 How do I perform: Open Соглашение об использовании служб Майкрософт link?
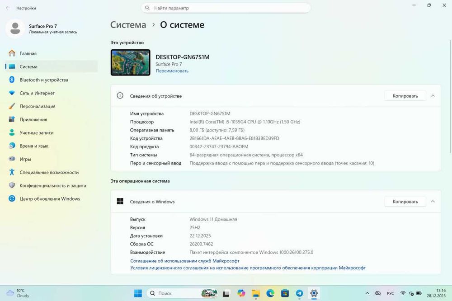point(185,261)
